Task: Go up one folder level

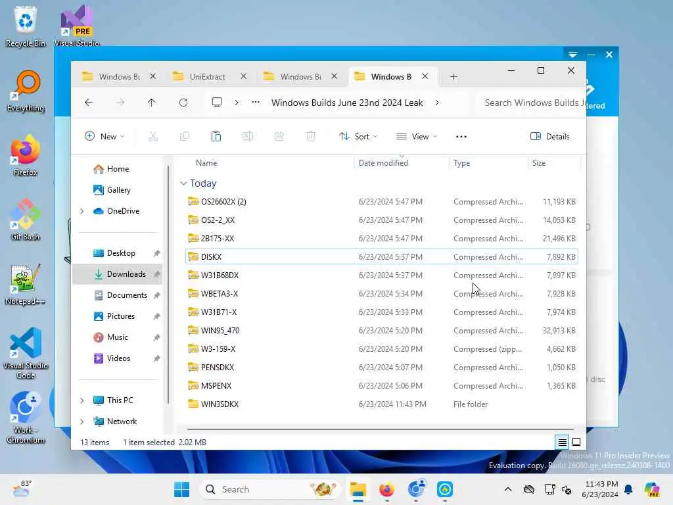Action: point(152,103)
